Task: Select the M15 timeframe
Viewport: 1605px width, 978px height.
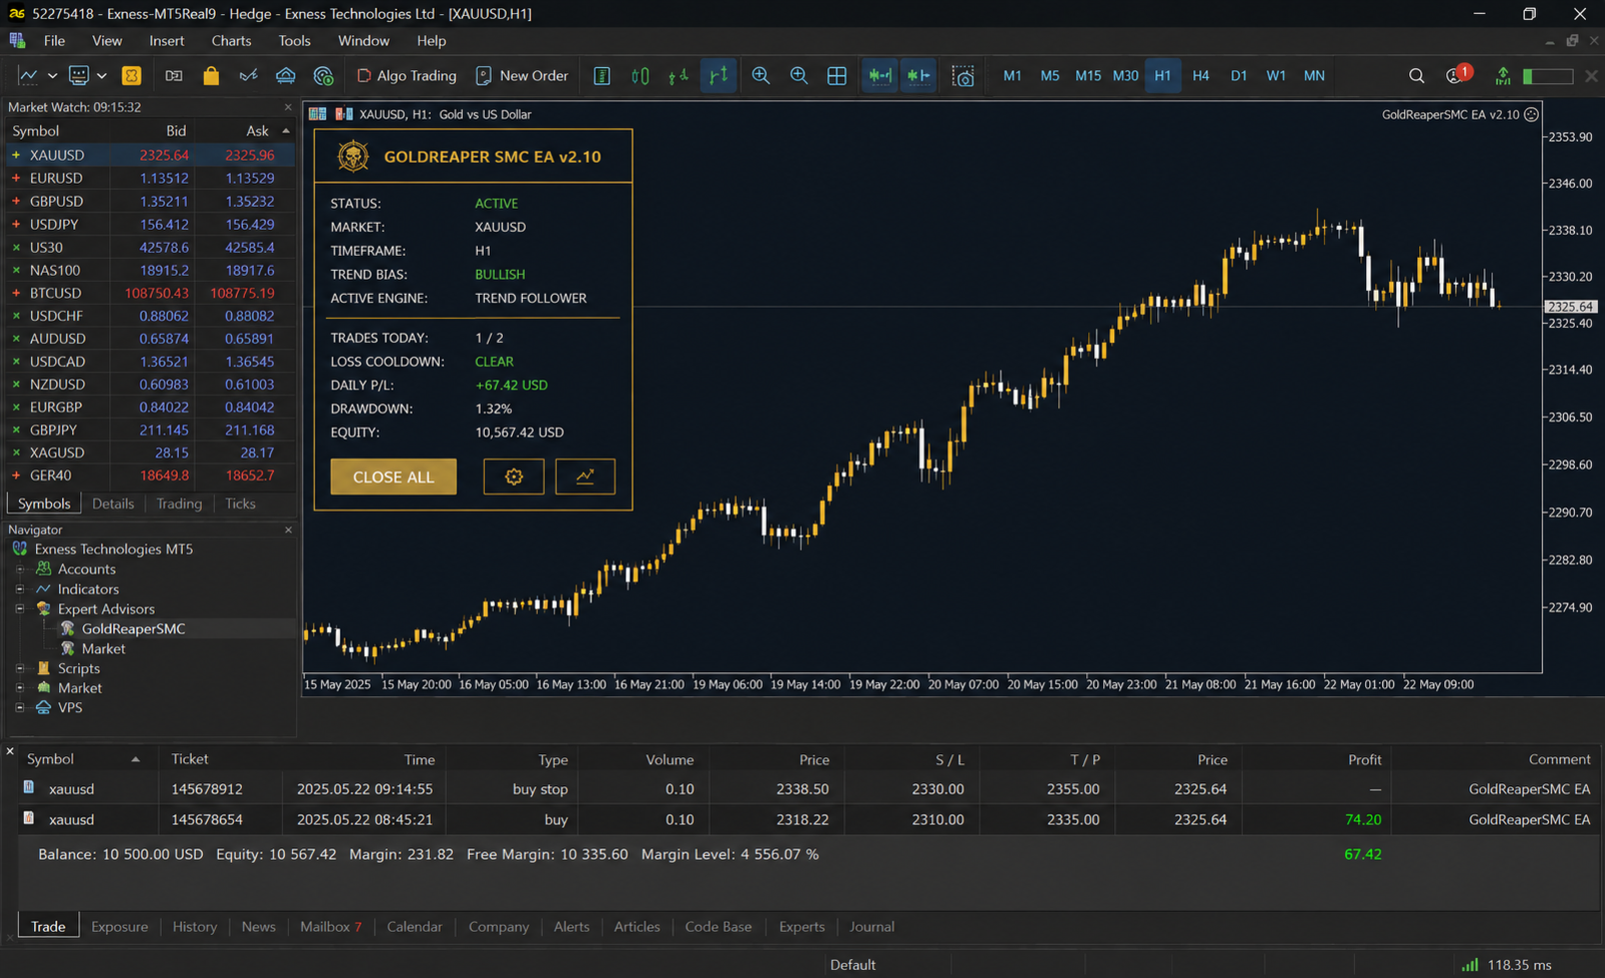Action: (1087, 76)
